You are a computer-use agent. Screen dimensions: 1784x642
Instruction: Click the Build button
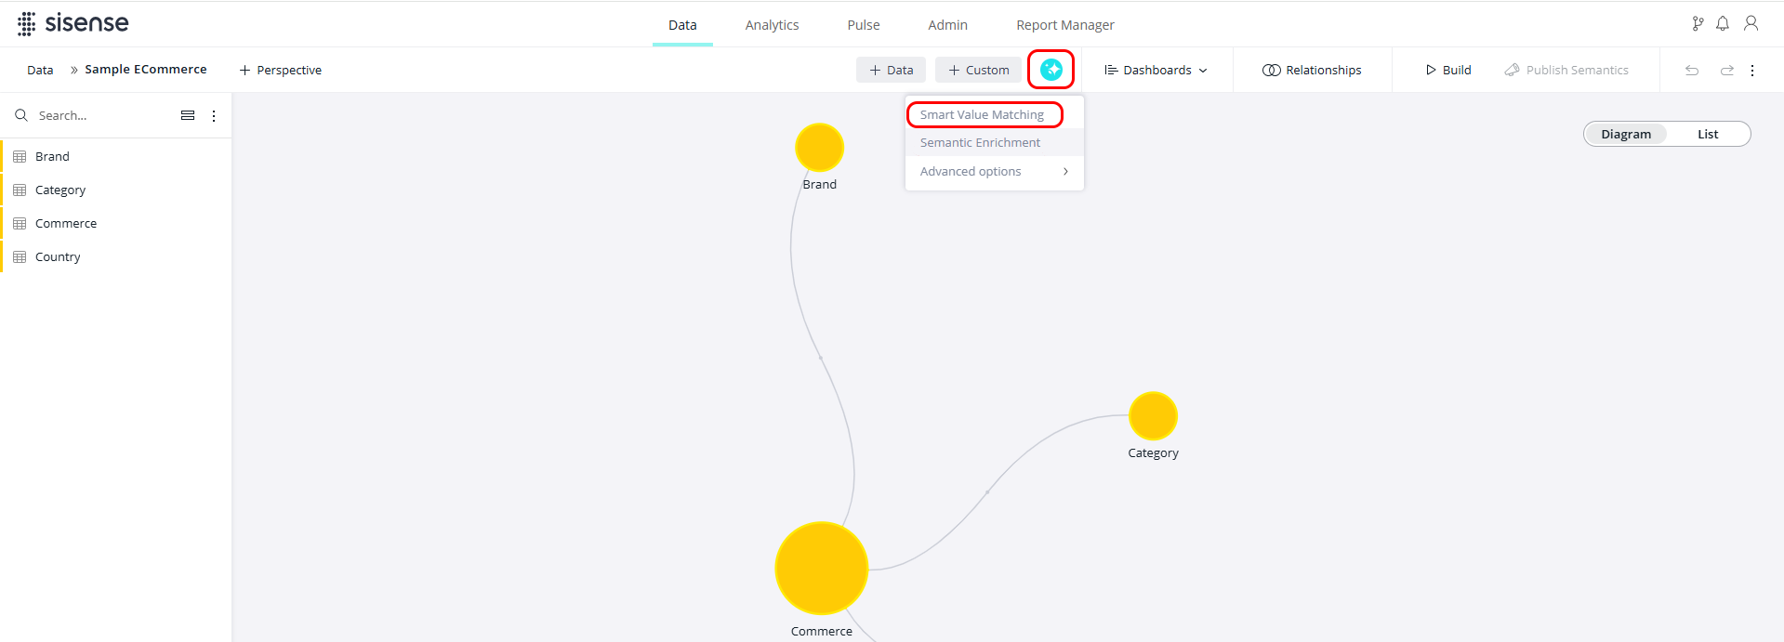[1447, 71]
